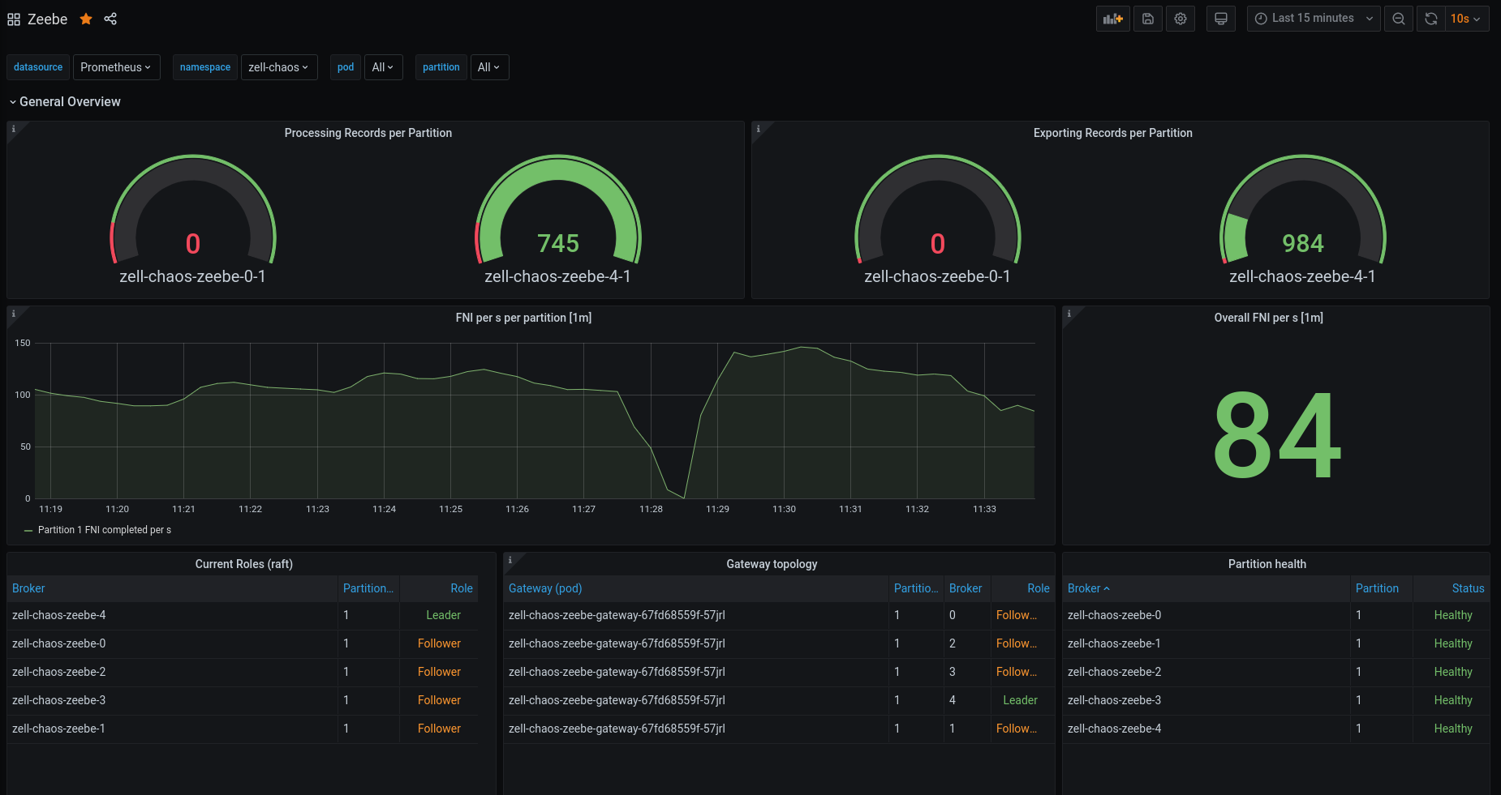Sort Current Roles table by Broker header
Screen dimensions: 1501x795
pyautogui.click(x=28, y=588)
